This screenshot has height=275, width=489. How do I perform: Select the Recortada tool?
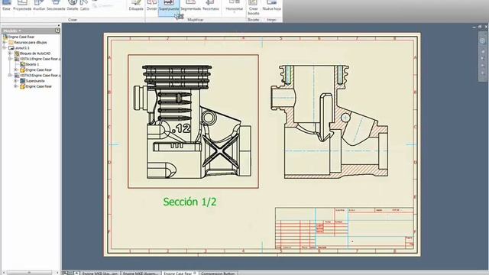(211, 5)
